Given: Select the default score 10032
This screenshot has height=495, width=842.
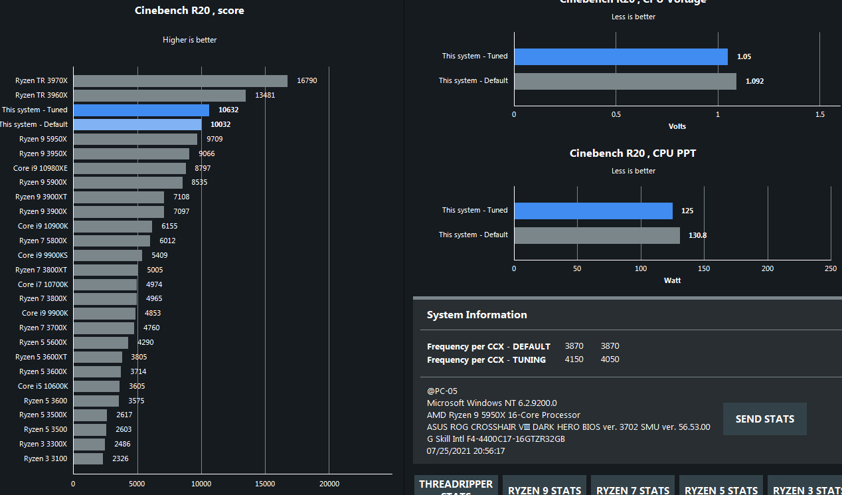Looking at the screenshot, I should (221, 124).
